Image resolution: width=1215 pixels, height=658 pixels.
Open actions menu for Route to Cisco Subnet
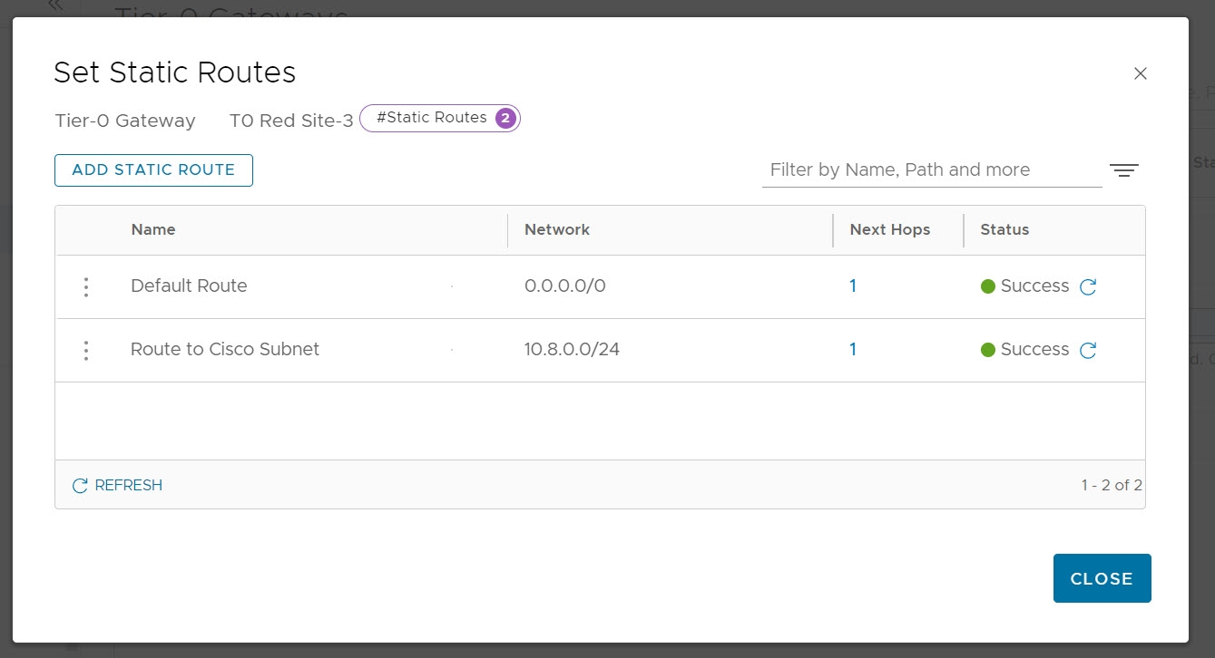tap(86, 350)
